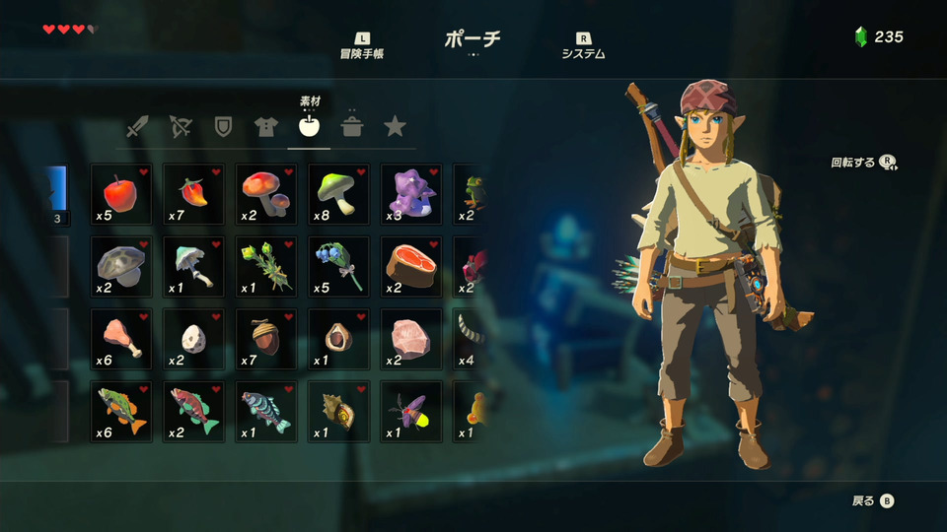Image resolution: width=947 pixels, height=532 pixels.
Task: Pick the spicy pepper item x7
Action: [x=193, y=194]
